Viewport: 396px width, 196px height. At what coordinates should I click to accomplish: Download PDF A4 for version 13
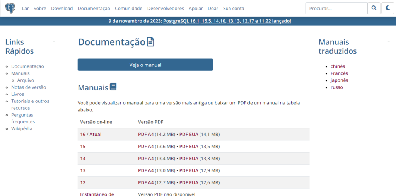click(146, 170)
